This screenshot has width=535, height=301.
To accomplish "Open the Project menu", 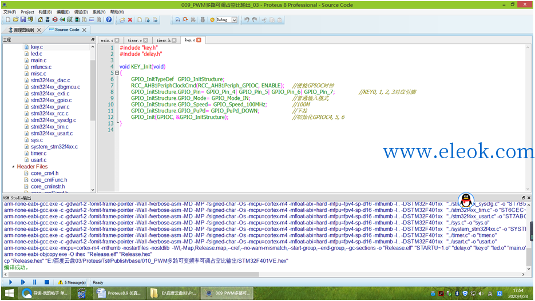I will click(27, 12).
